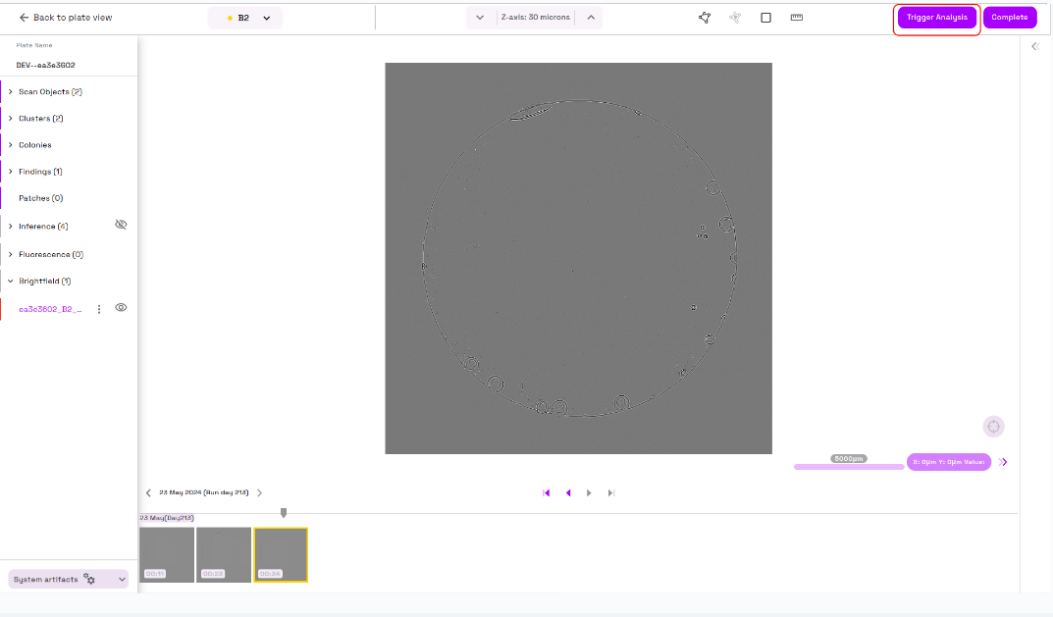The width and height of the screenshot is (1053, 617).
Task: Skip to first frame in playback
Action: (547, 493)
